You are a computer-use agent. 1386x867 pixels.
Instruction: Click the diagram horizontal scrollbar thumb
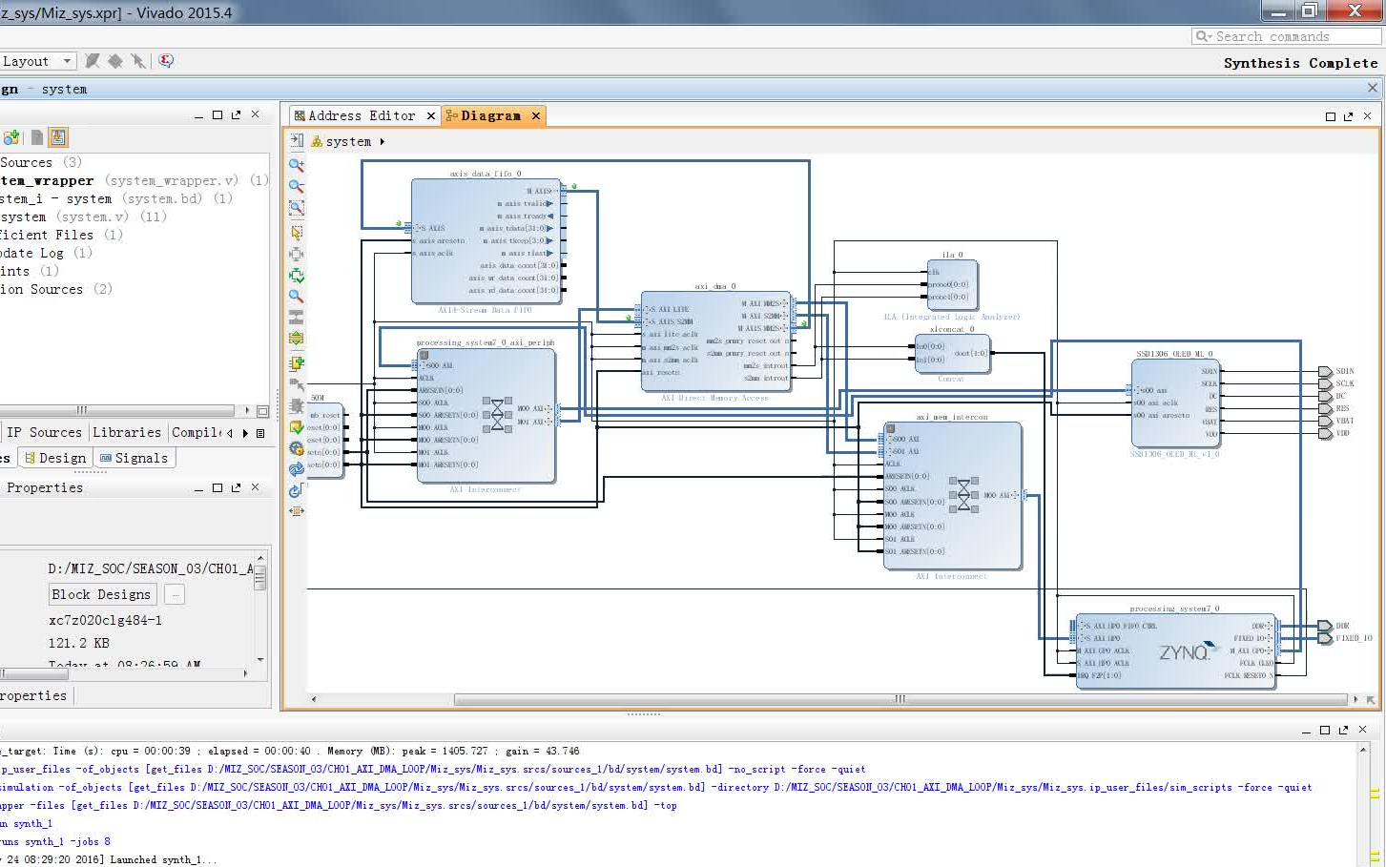[x=900, y=699]
